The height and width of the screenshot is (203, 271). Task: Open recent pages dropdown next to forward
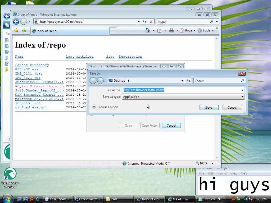(x=29, y=22)
